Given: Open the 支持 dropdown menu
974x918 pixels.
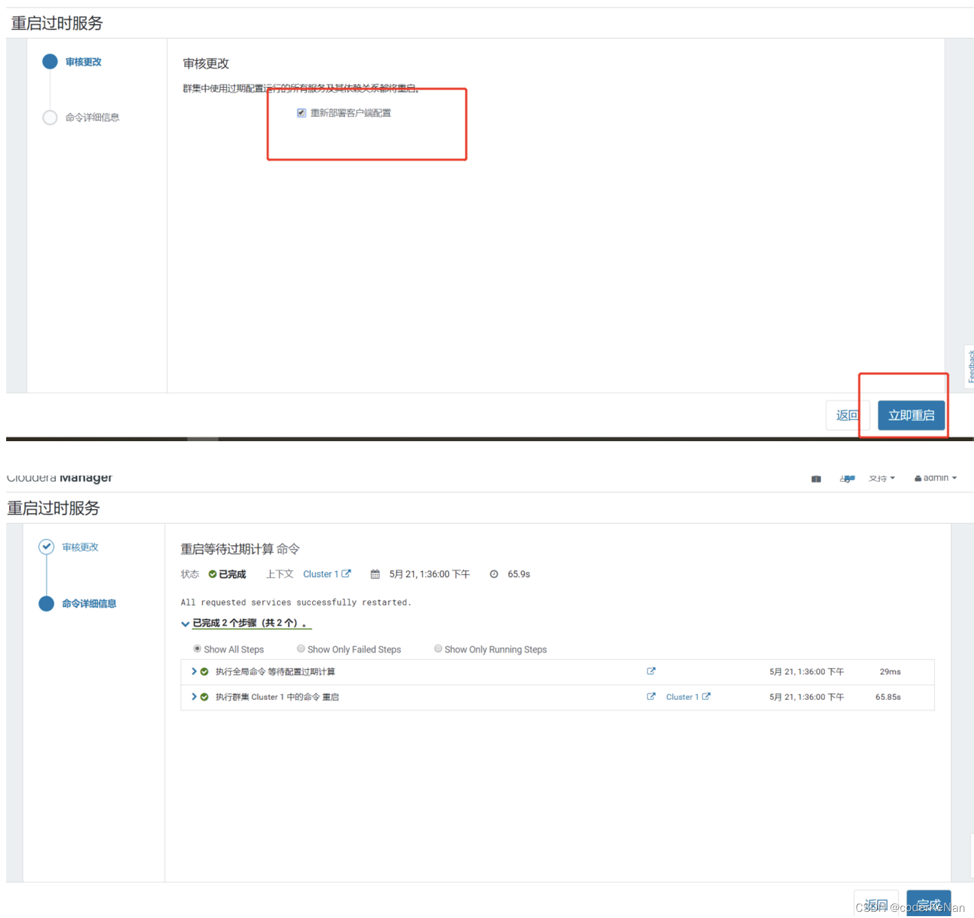Looking at the screenshot, I should tap(882, 478).
